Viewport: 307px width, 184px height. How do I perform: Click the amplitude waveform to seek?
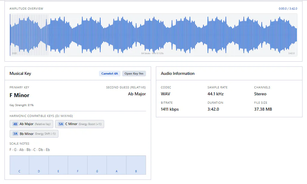pos(153,35)
